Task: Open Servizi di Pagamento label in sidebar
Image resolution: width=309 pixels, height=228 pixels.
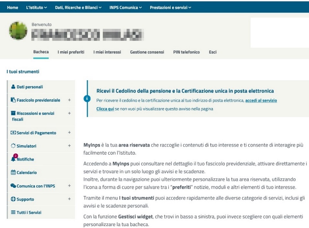Action: click(36, 133)
